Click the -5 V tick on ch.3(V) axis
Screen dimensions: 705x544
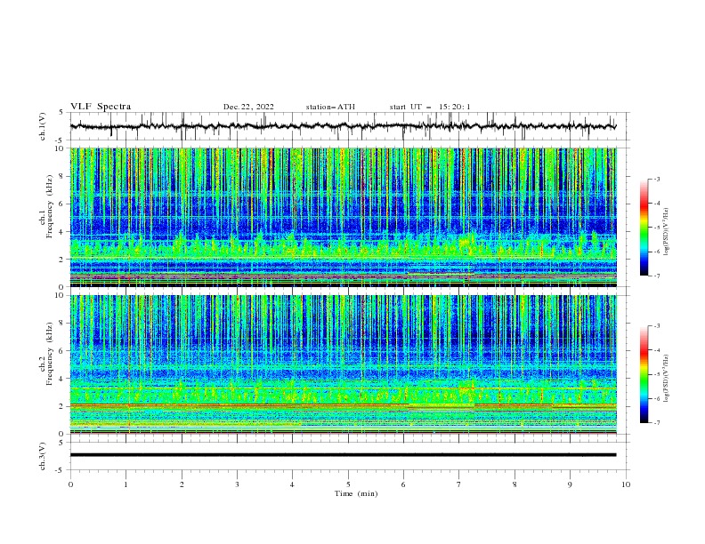[61, 470]
